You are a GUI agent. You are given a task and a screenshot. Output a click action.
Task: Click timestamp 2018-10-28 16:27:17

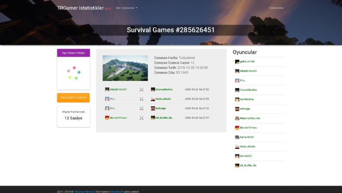click(x=197, y=118)
